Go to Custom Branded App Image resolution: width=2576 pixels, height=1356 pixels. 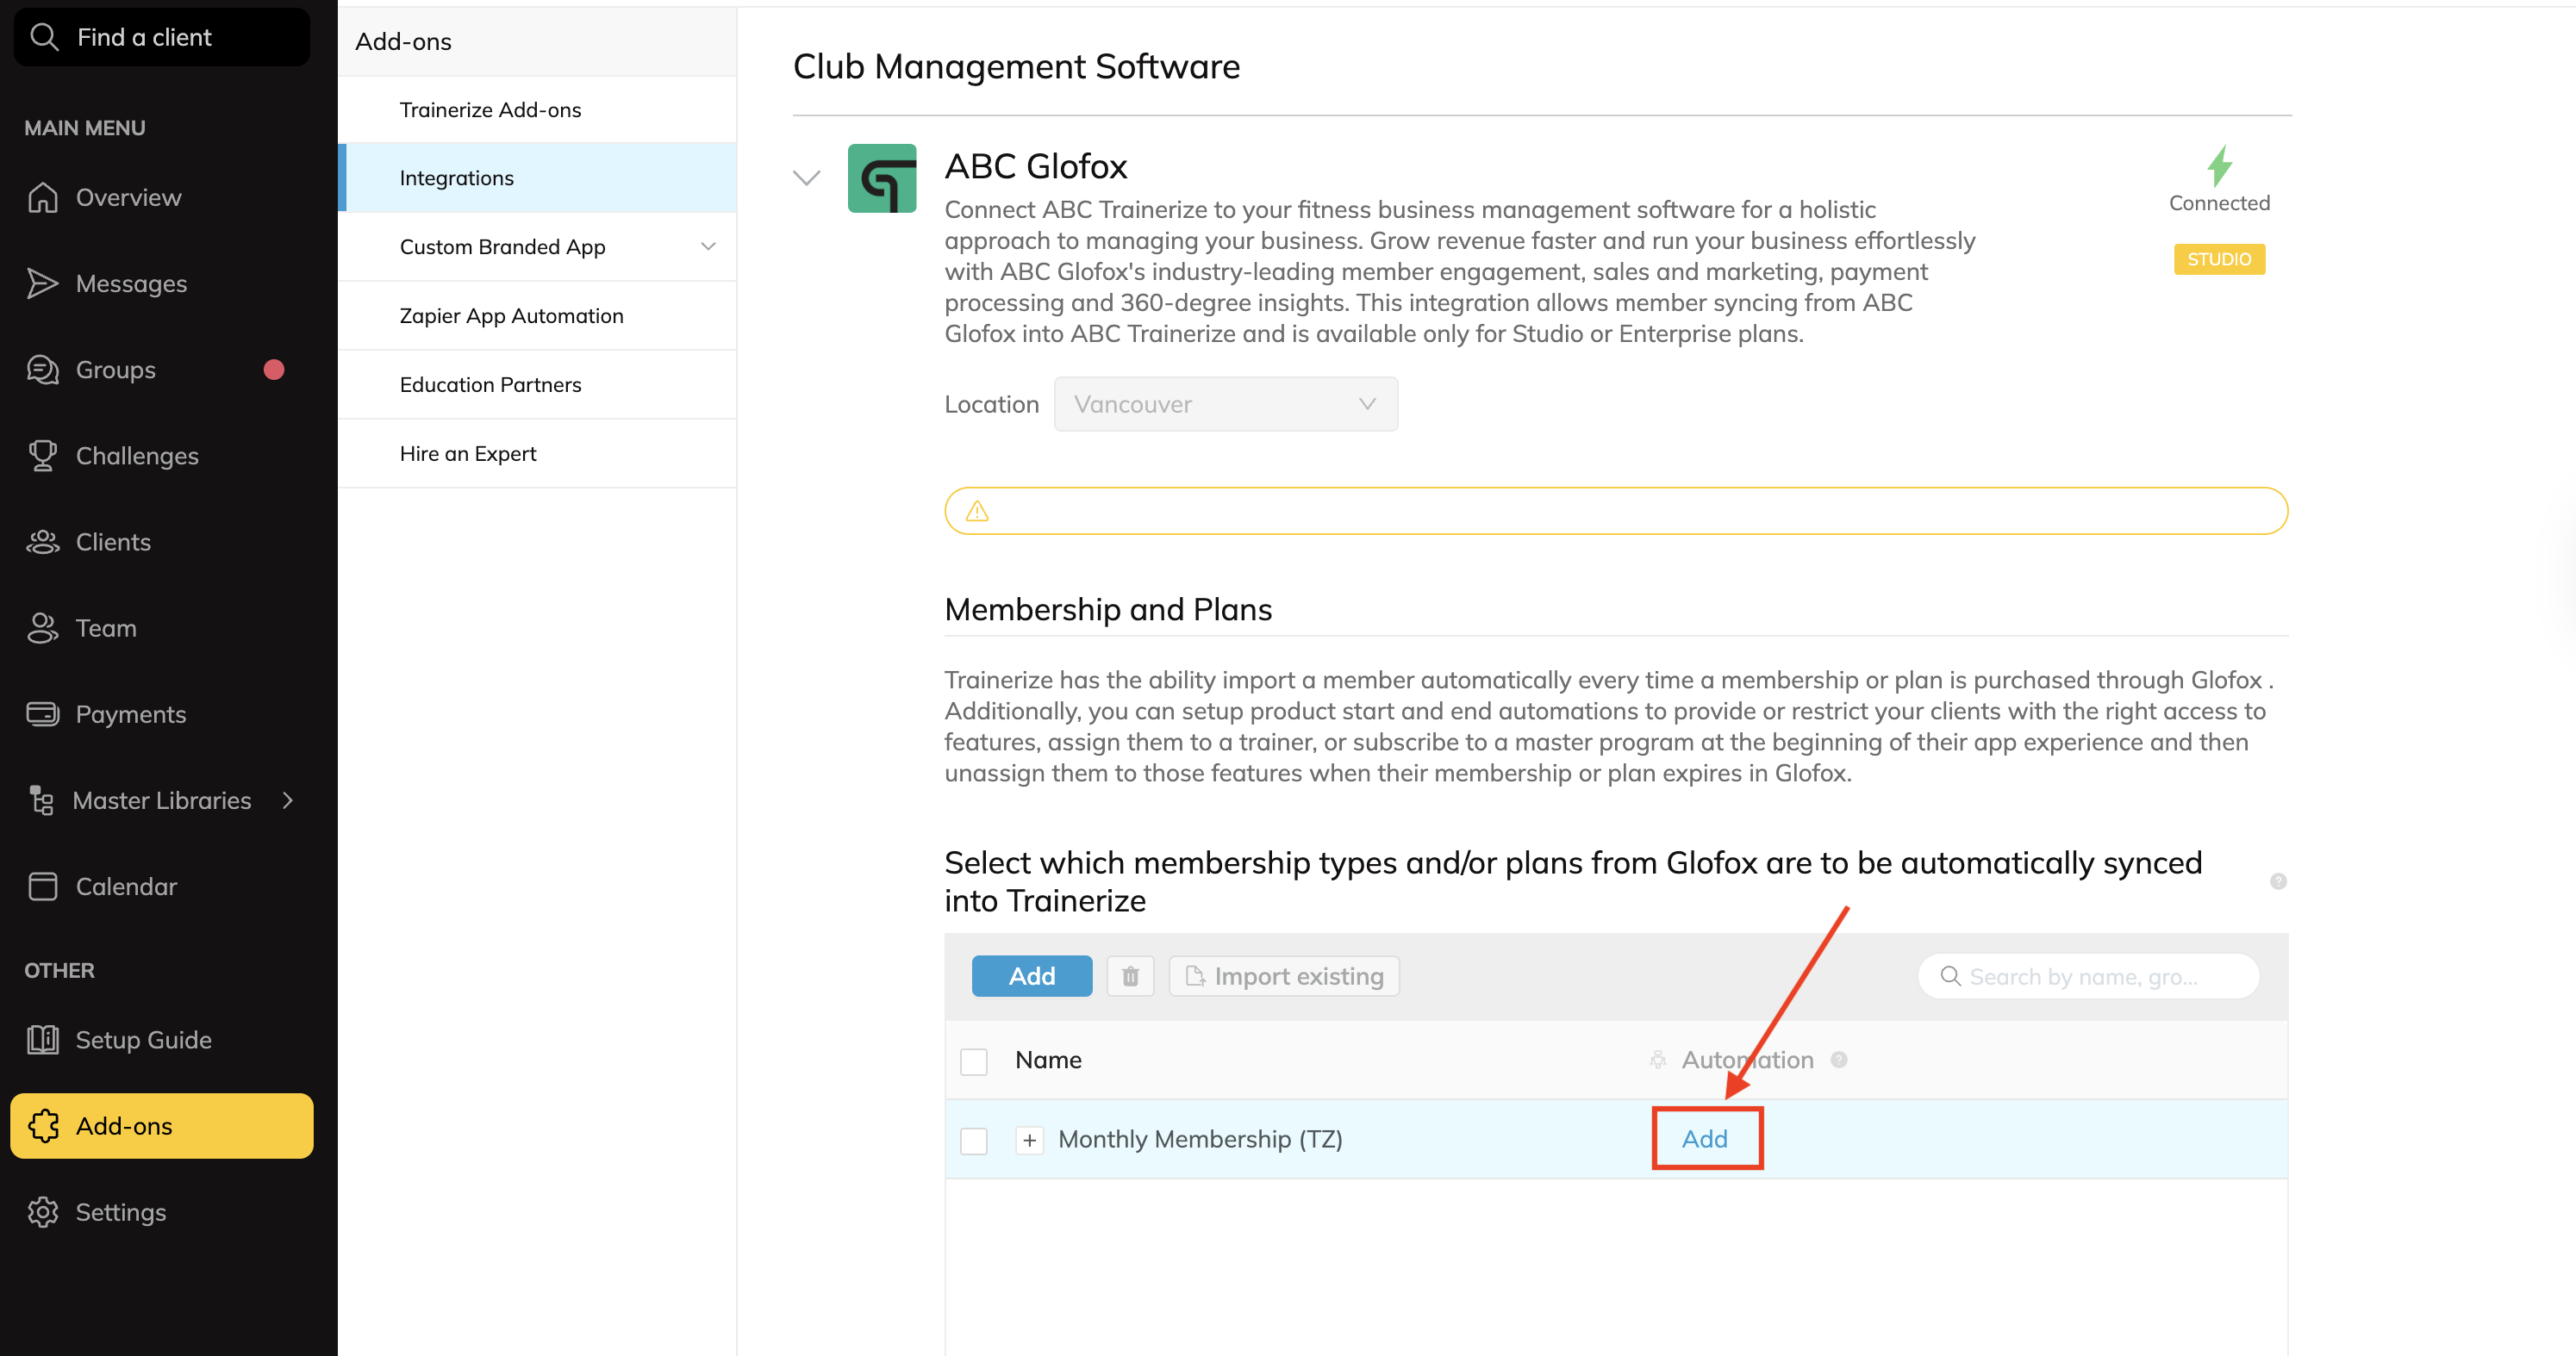click(502, 246)
